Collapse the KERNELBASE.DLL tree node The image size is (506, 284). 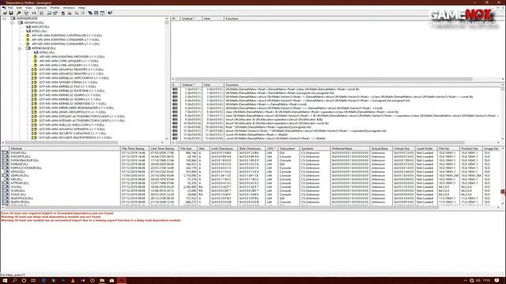click(20, 48)
